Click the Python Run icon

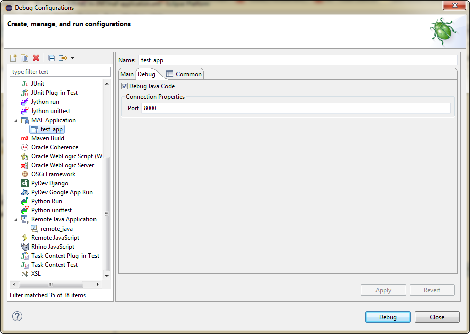click(x=25, y=201)
